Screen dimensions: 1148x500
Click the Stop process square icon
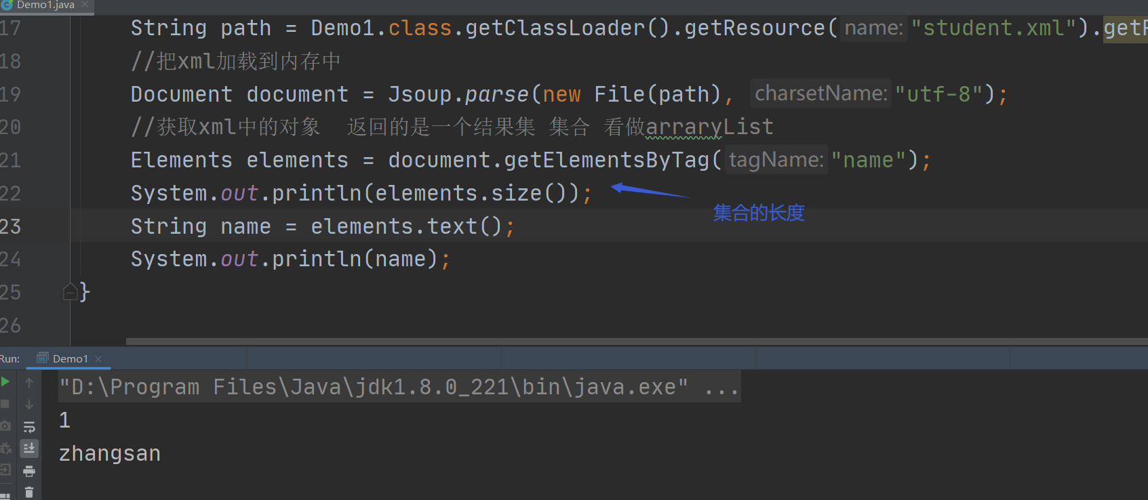tap(5, 404)
